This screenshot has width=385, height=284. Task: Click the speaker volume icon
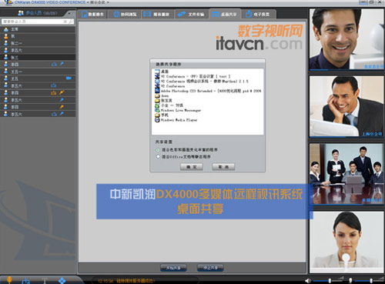[308, 280]
